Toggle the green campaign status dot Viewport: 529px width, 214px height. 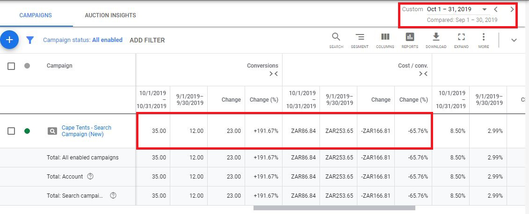coord(27,131)
